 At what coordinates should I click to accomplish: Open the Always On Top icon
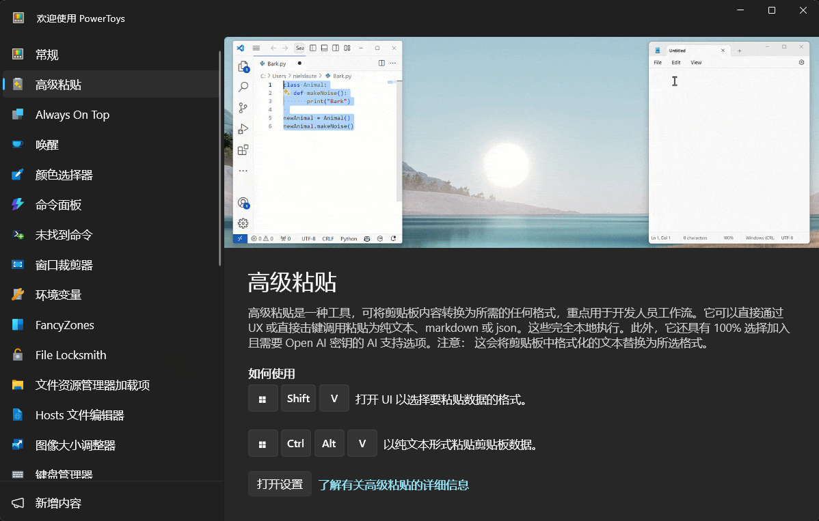click(18, 115)
